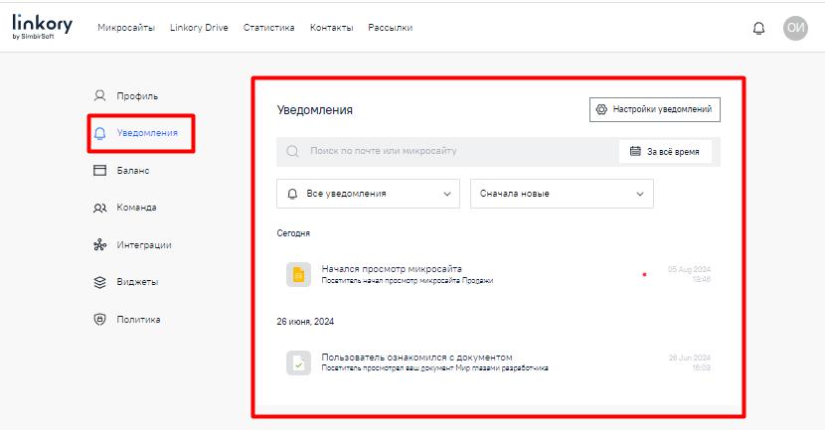The height and width of the screenshot is (430, 825).
Task: Open the user avatar ОИ menu
Action: (x=795, y=28)
